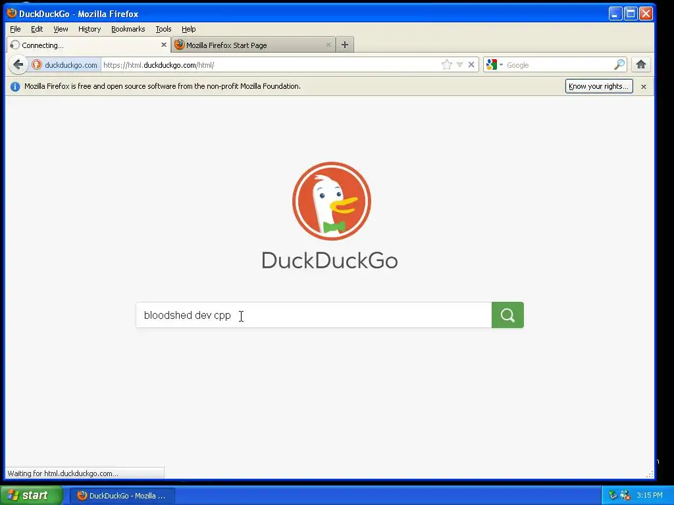
Task: Click the DuckDuckGo wordmark text
Action: pyautogui.click(x=330, y=260)
